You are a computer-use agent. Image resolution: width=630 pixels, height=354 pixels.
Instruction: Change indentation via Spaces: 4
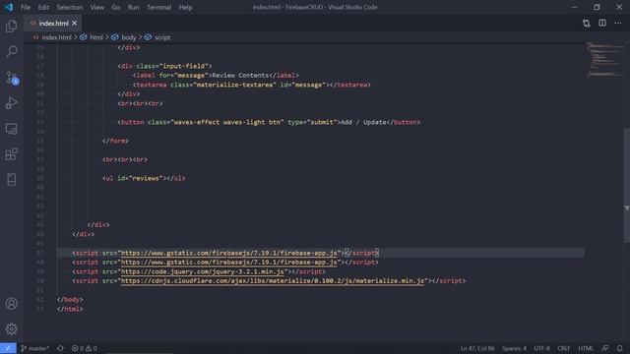pyautogui.click(x=514, y=348)
